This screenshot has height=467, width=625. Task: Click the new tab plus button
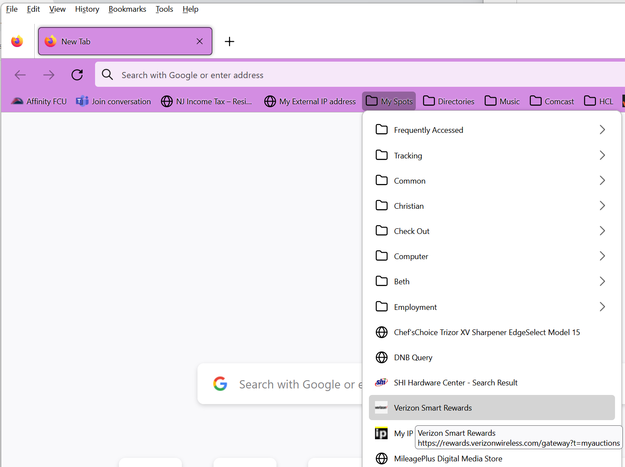click(229, 41)
